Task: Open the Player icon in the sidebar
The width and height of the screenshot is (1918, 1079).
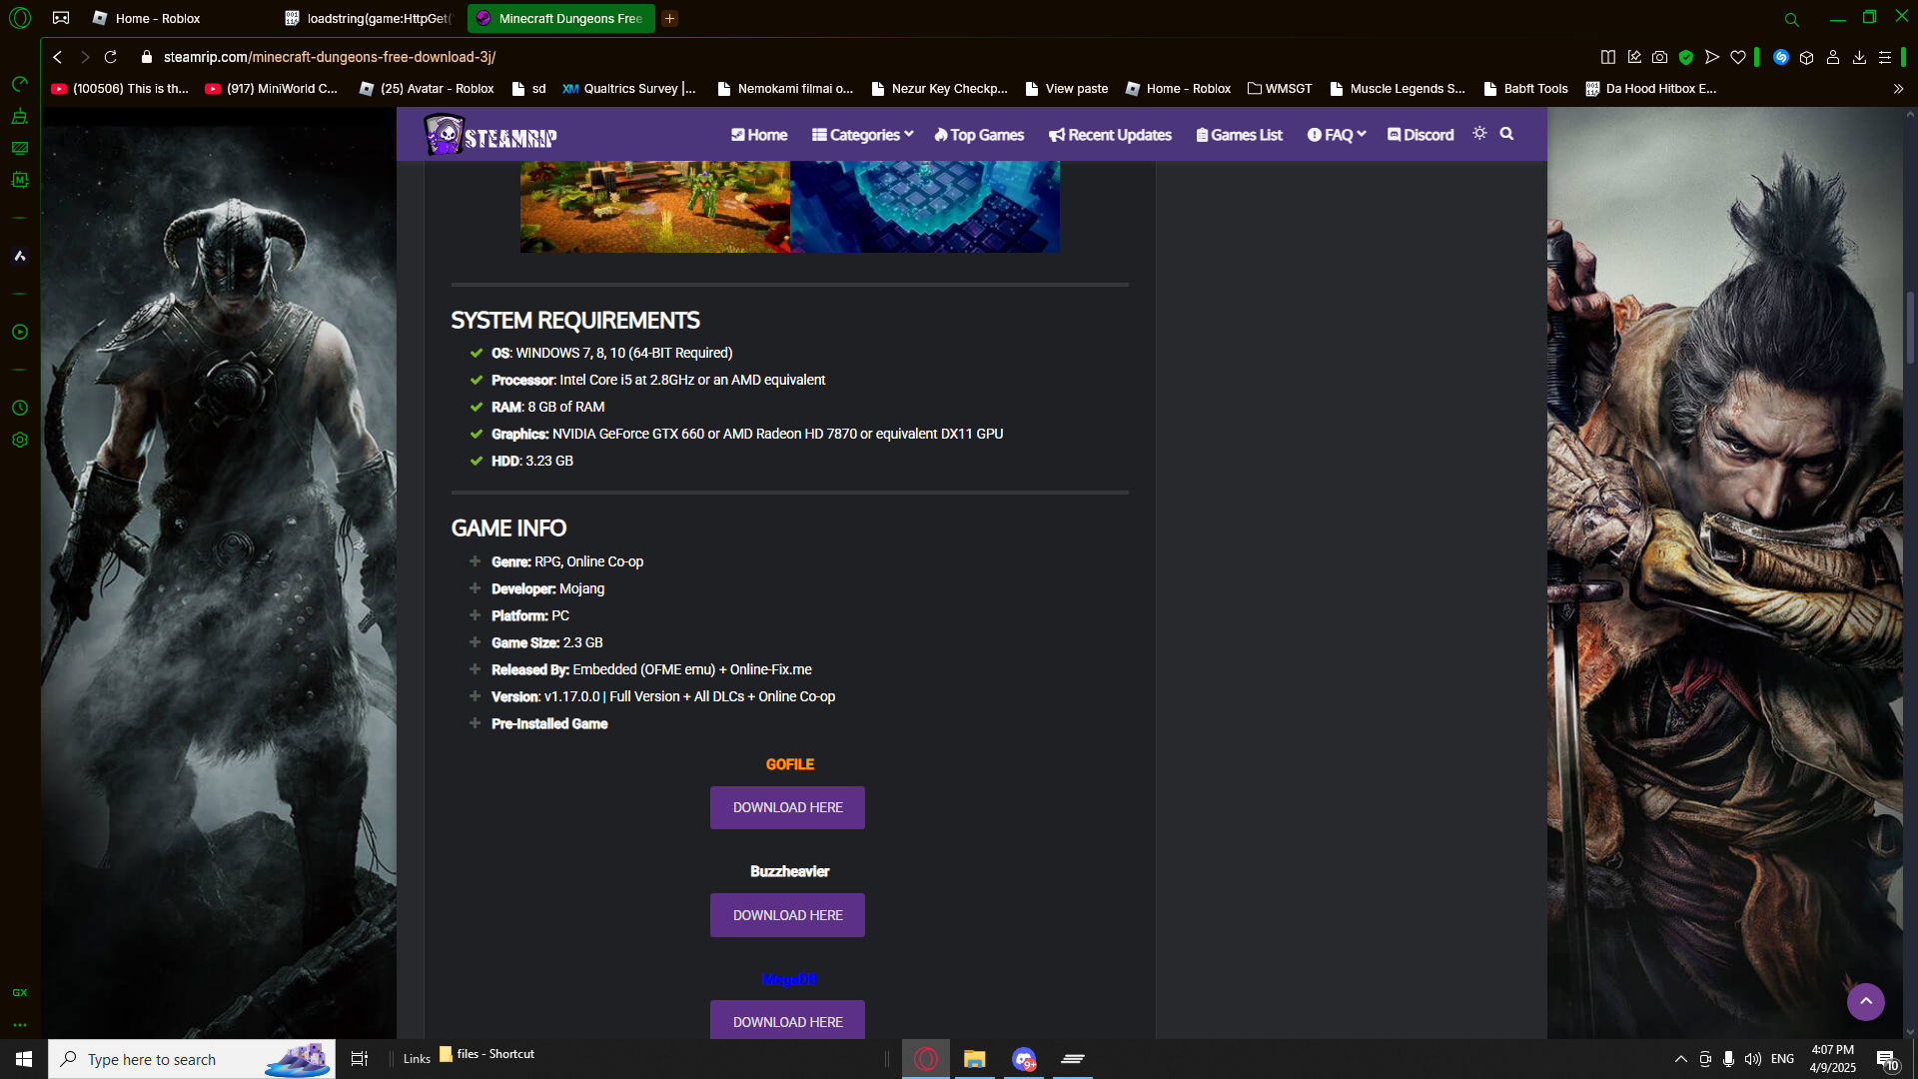Action: tap(20, 332)
